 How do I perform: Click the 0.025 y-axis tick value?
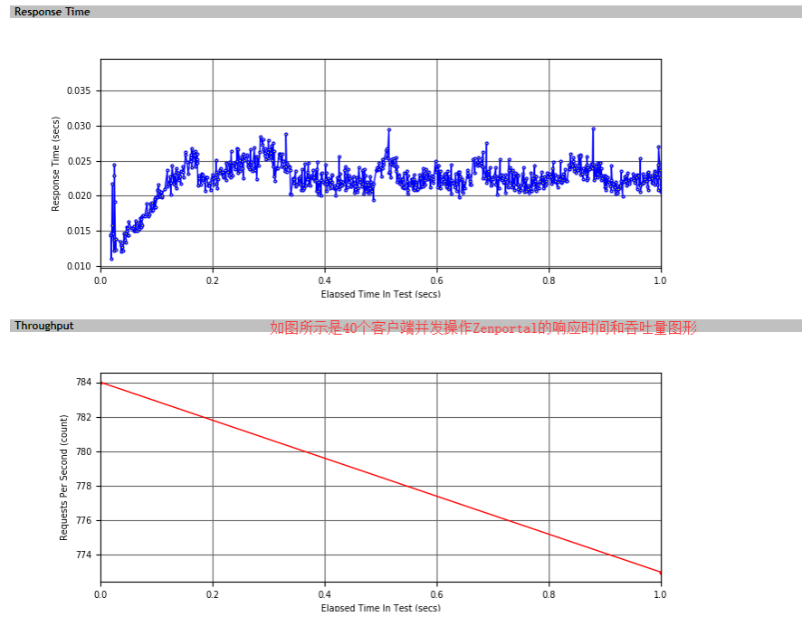pyautogui.click(x=79, y=162)
